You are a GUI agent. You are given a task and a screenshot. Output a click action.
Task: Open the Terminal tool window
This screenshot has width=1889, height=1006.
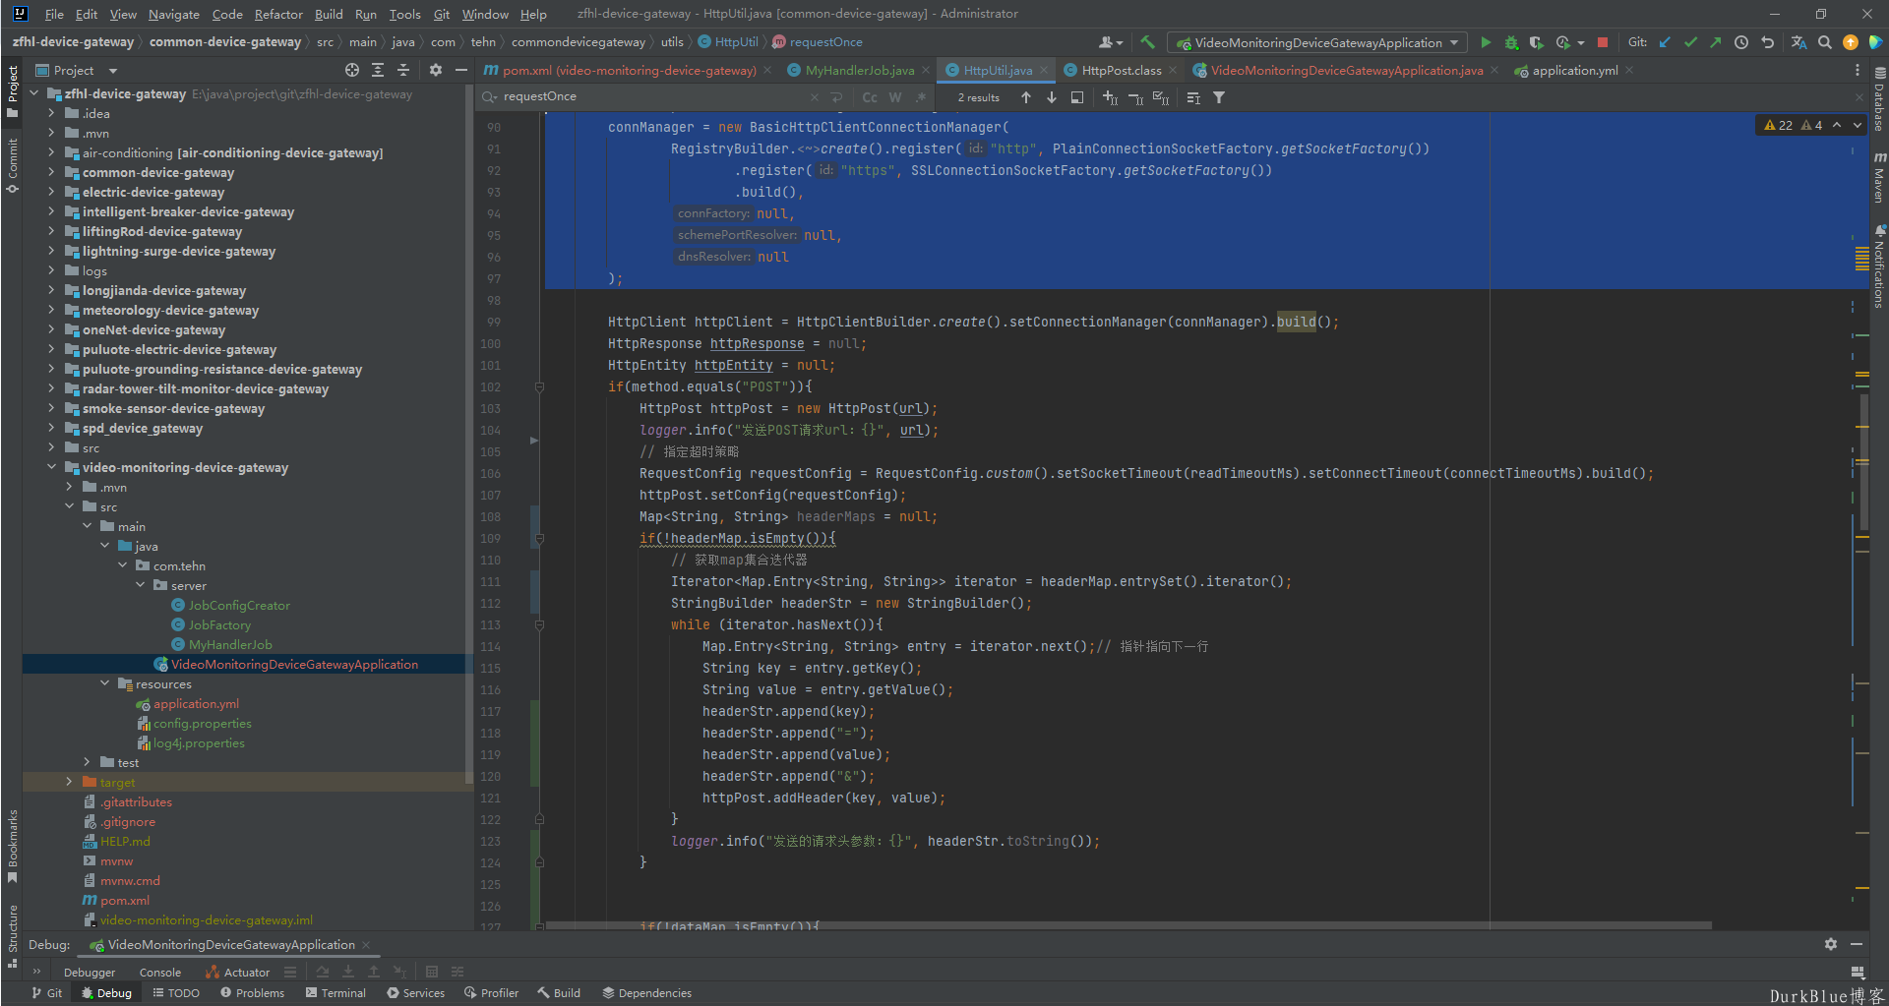[x=335, y=993]
